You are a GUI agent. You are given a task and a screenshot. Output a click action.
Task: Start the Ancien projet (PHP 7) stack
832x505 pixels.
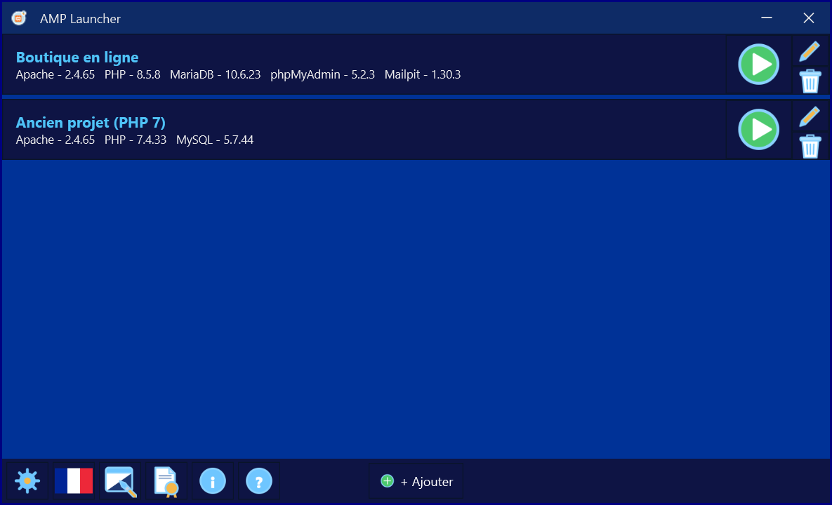758,129
